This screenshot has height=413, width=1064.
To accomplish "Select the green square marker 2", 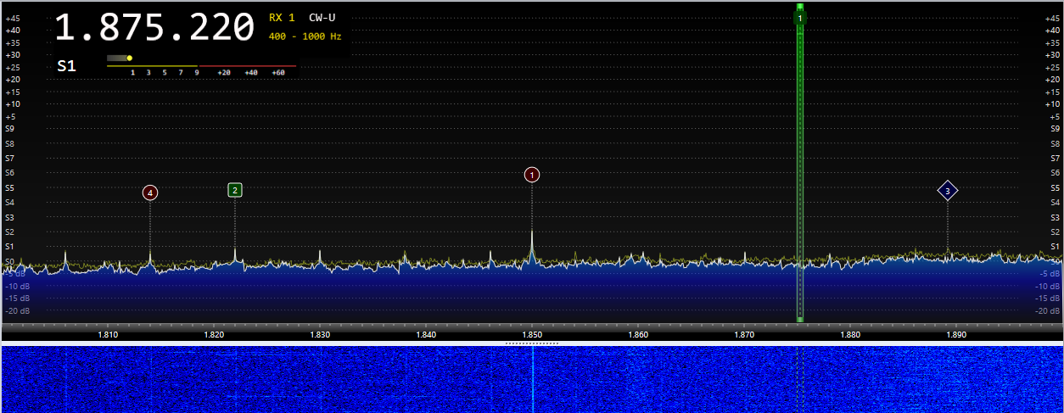I will (235, 190).
